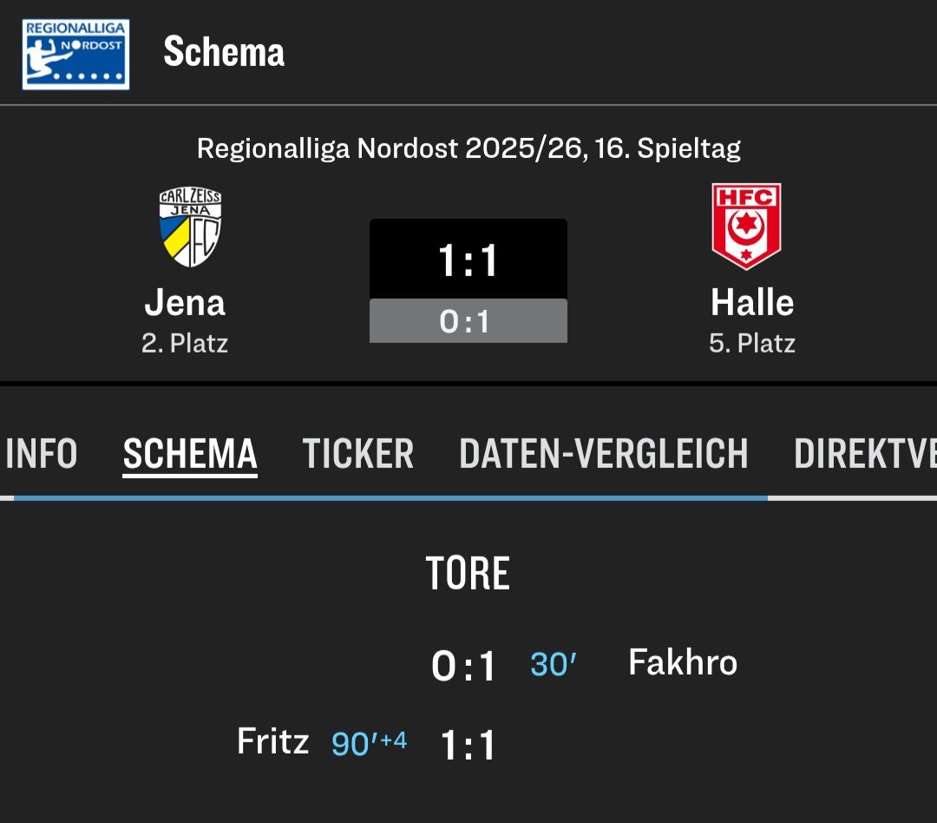Select goal scorer Fakhro
The width and height of the screenshot is (937, 823).
(683, 662)
